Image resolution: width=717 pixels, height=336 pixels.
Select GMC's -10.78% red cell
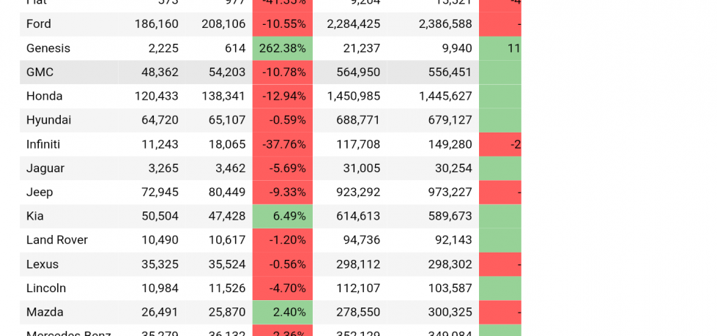pos(283,72)
